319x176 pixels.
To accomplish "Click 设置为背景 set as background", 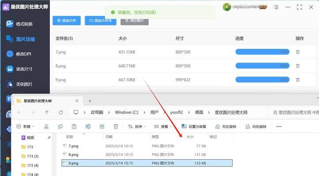I will point(194,126).
